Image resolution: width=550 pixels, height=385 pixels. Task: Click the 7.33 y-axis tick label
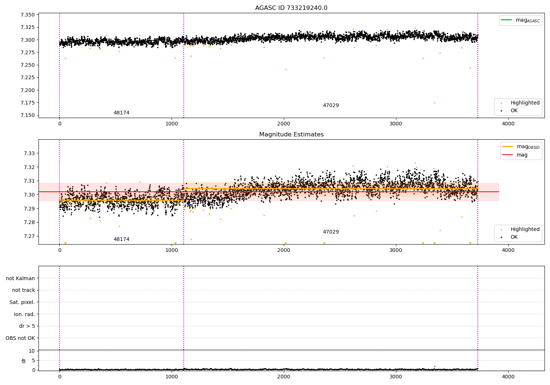[x=29, y=153]
